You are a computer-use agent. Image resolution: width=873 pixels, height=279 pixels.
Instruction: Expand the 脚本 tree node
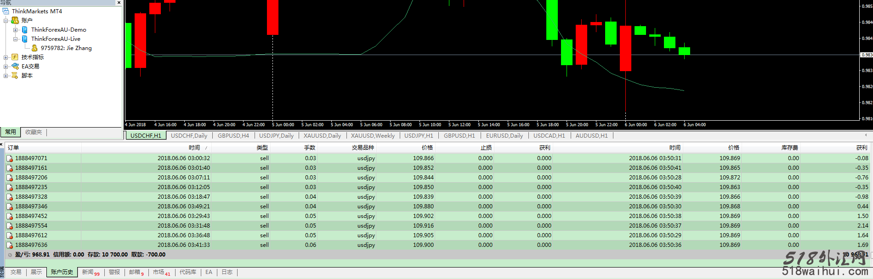6,76
